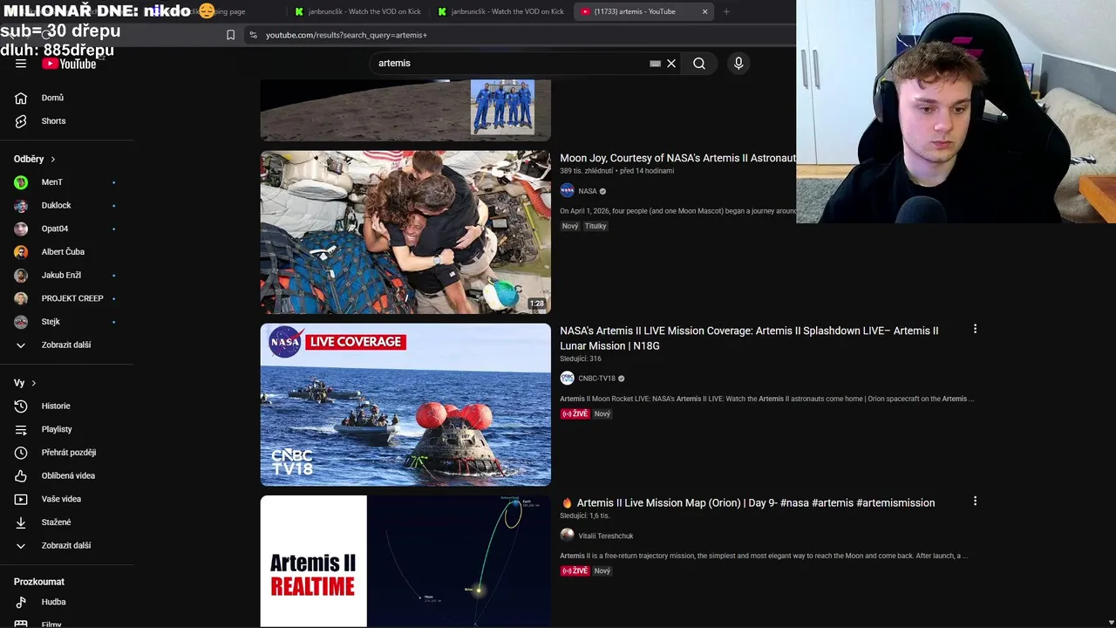Open the moon surface astronauts thumbnail at the top
Viewport: 1116px width, 628px height.
tap(405, 110)
